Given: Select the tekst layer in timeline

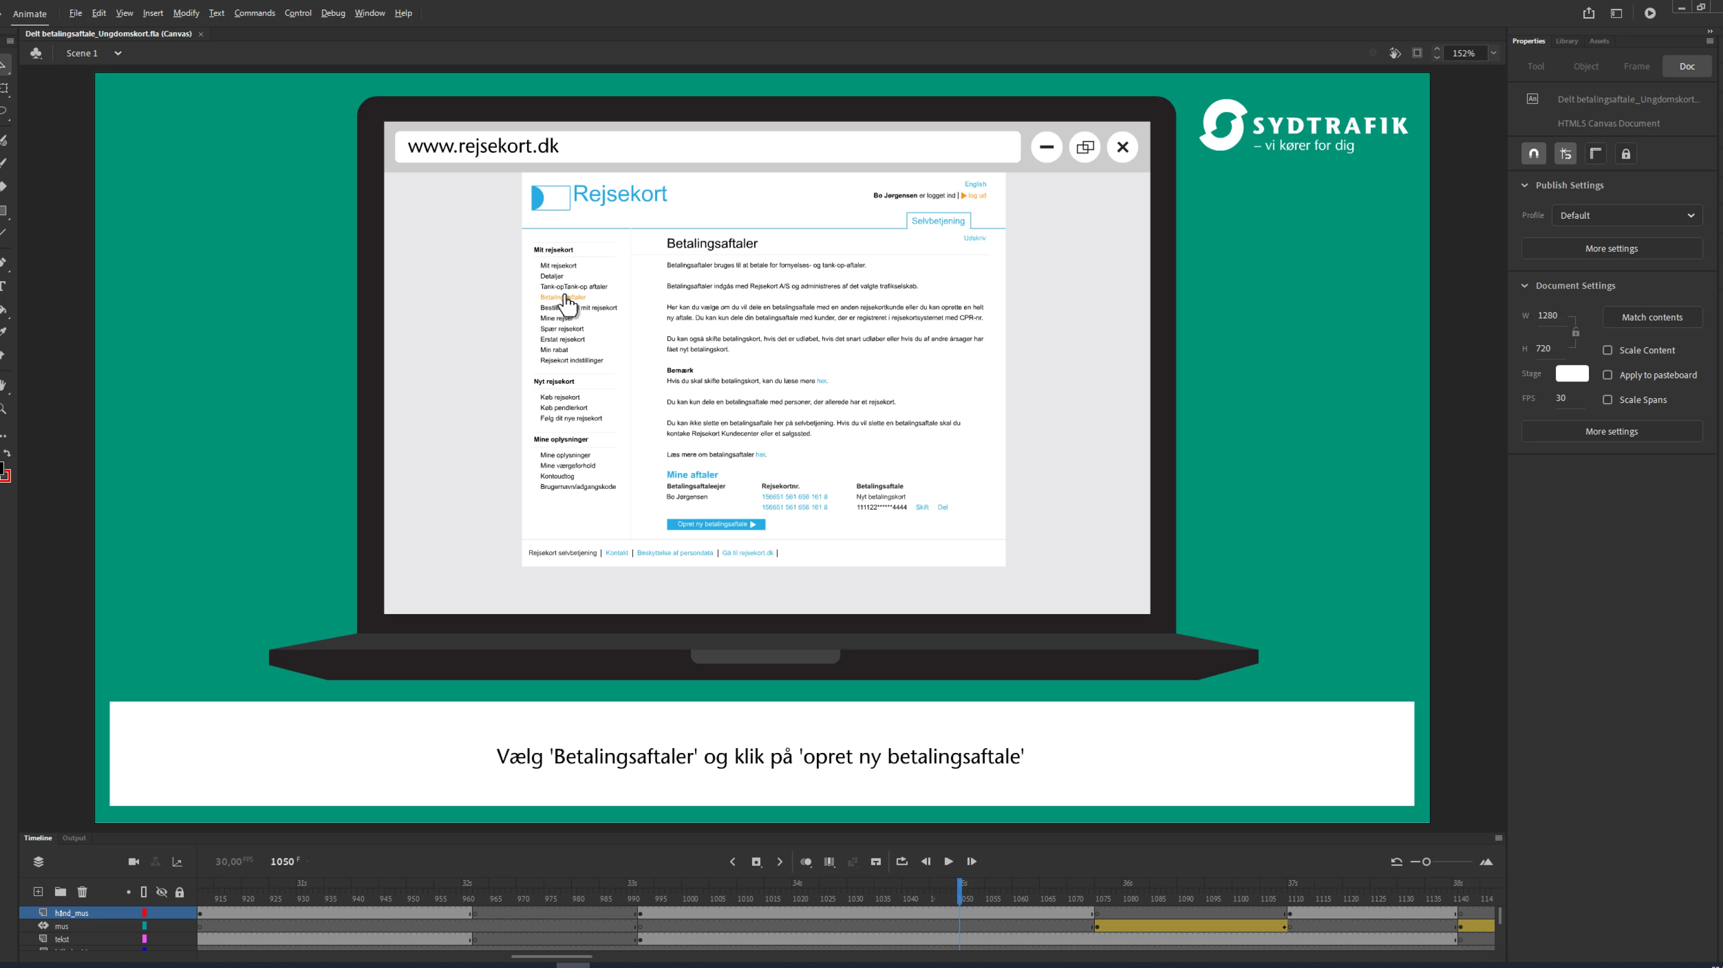Looking at the screenshot, I should (x=62, y=939).
